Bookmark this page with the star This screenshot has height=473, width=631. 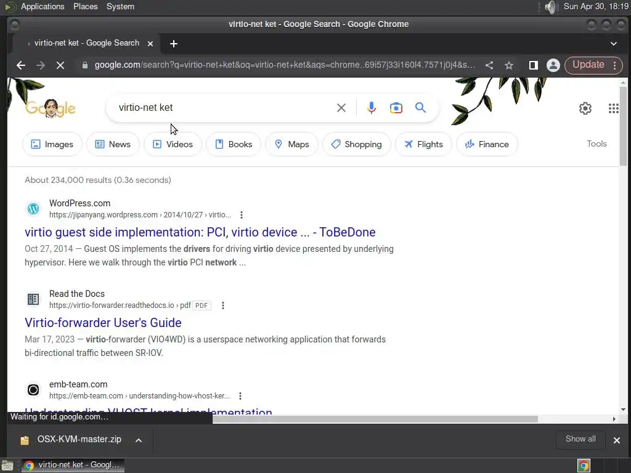(x=509, y=65)
